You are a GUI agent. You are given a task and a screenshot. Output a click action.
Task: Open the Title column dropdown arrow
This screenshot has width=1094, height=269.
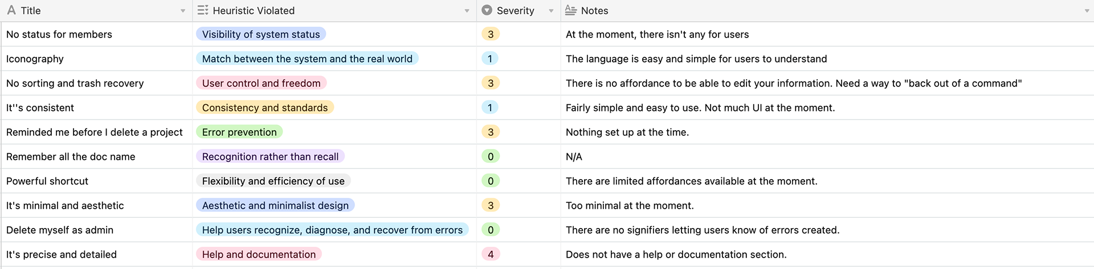[x=183, y=11]
